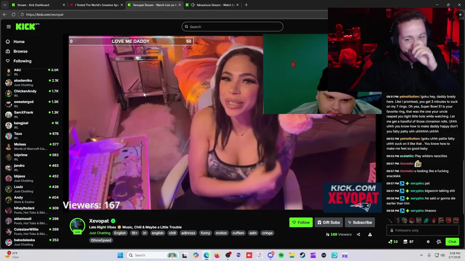Open the ColeslawWillie channel
Viewport: 465px width, 261px height.
pyautogui.click(x=32, y=231)
